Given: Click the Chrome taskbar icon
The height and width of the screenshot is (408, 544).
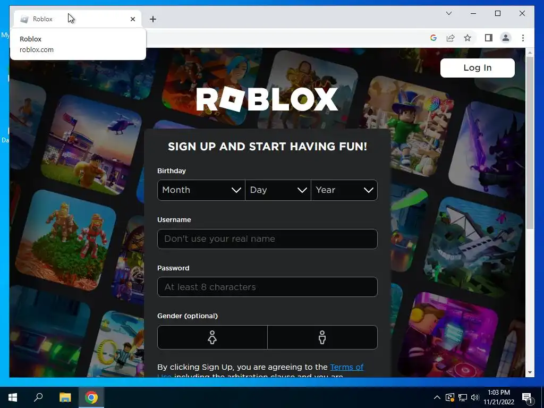Looking at the screenshot, I should [91, 397].
